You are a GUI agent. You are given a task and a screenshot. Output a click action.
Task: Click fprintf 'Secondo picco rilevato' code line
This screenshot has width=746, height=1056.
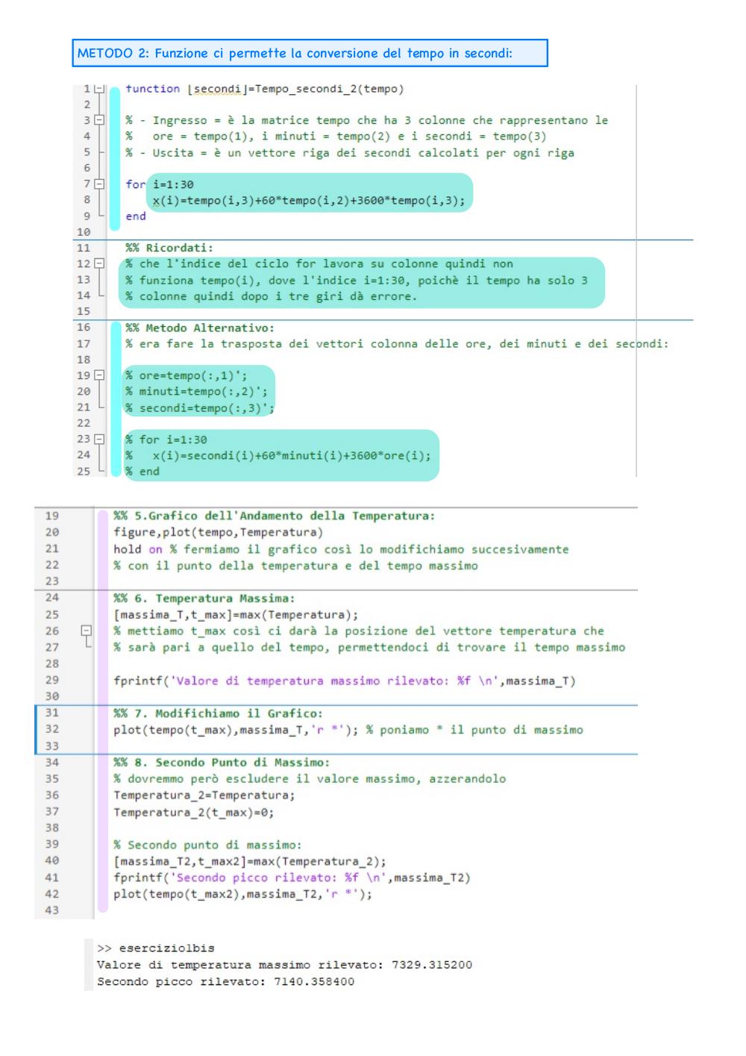tap(292, 878)
